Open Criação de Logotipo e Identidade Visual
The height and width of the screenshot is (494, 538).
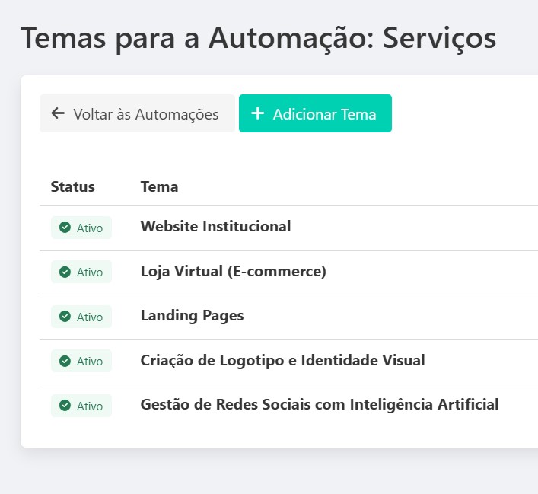(282, 360)
